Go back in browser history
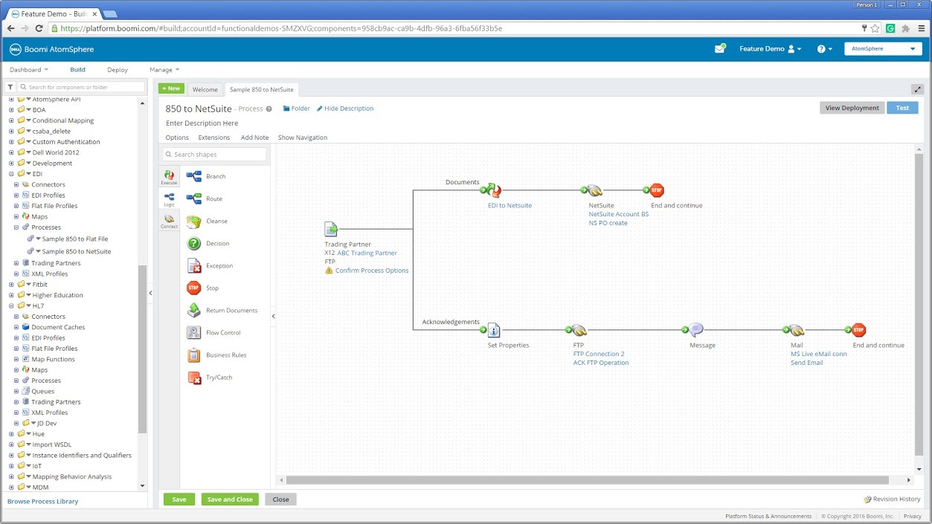932x524 pixels. [x=10, y=28]
